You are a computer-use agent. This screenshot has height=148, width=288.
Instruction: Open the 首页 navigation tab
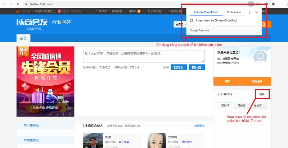23,38
